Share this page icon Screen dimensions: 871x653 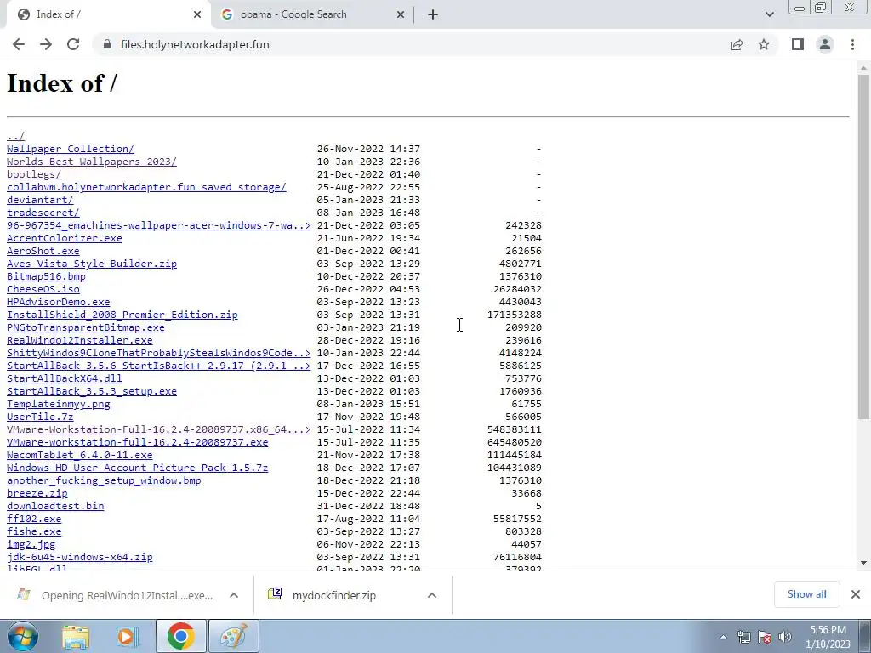(x=737, y=44)
